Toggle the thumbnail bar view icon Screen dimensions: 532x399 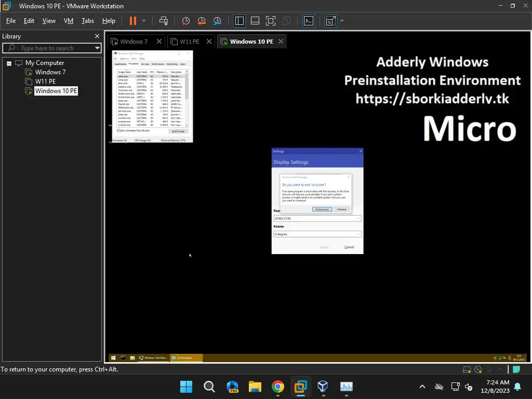click(x=255, y=21)
